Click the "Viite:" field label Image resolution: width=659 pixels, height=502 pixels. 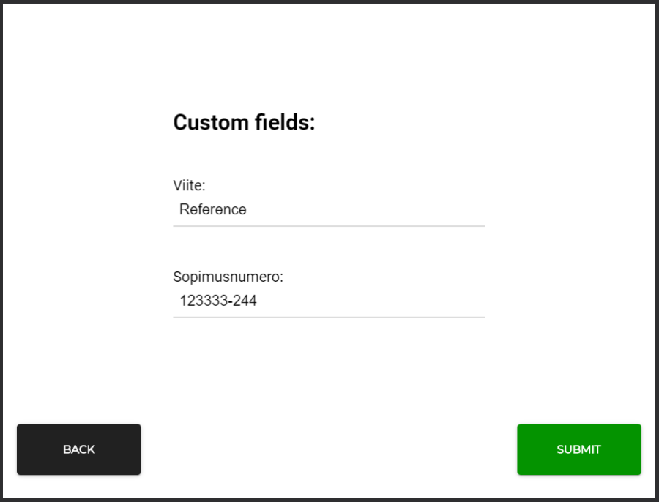(189, 186)
